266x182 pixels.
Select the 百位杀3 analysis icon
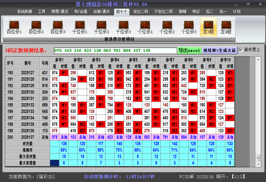[x=58, y=27]
